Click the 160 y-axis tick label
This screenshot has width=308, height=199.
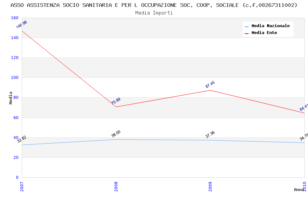tap(14, 18)
